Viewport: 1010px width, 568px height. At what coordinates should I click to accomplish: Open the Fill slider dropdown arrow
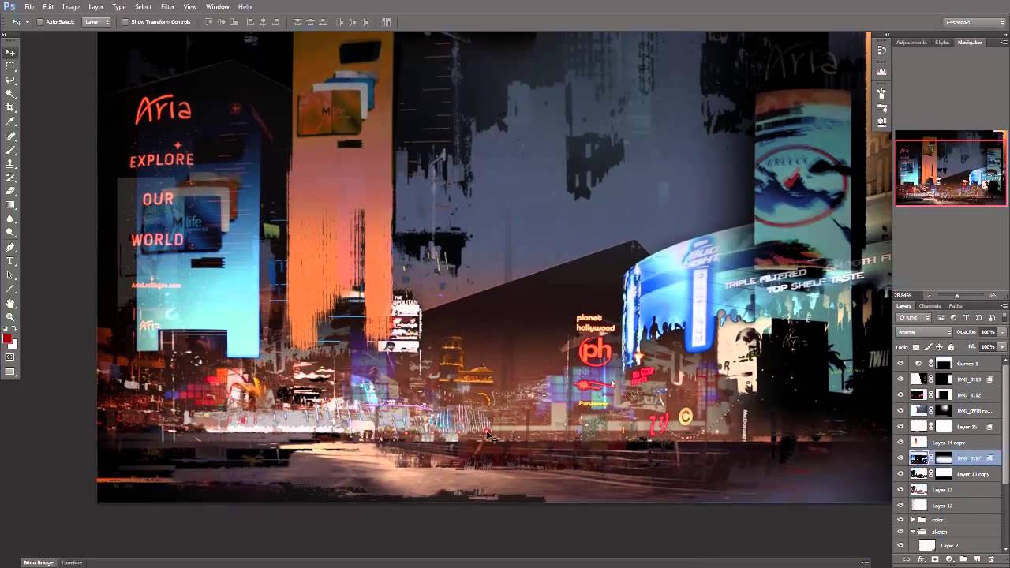click(1003, 347)
